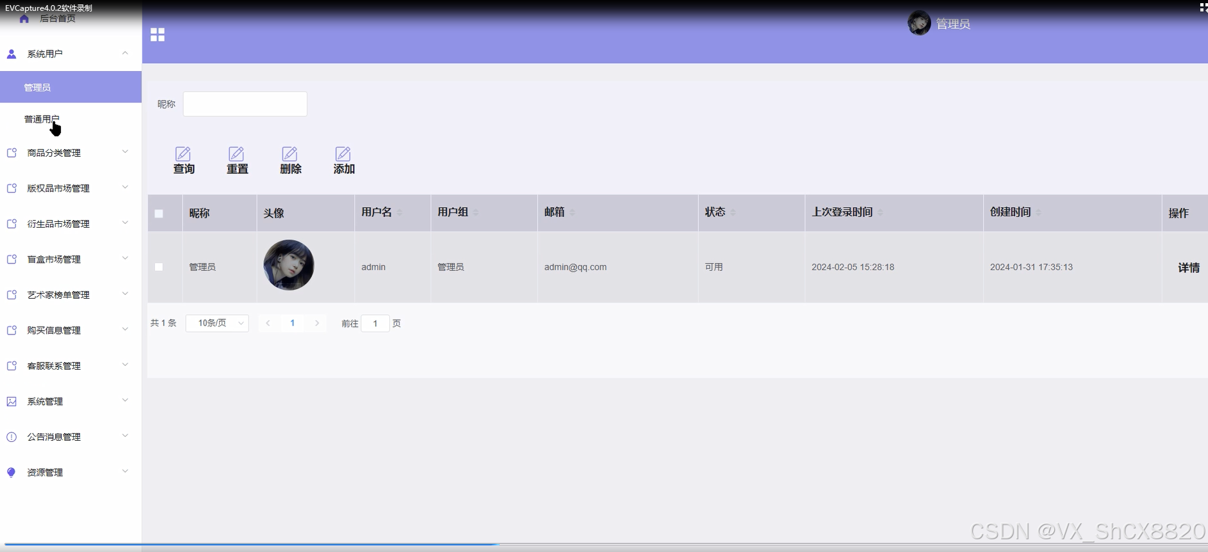Viewport: 1208px width, 552px height.
Task: Open 后台首页 in sidebar
Action: click(58, 19)
